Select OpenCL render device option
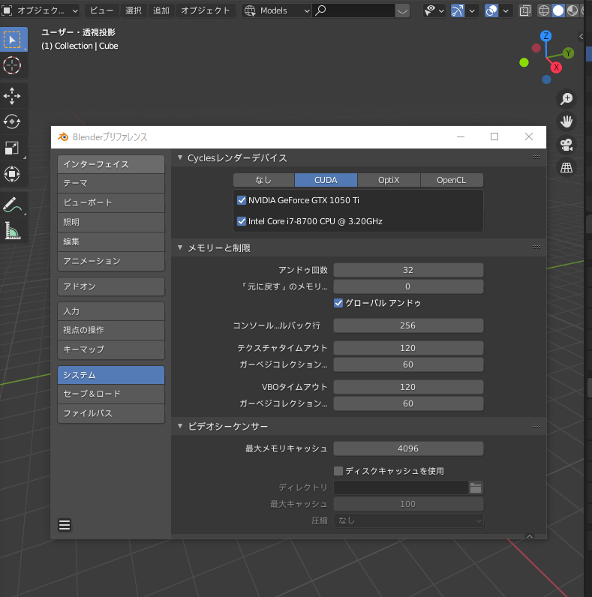This screenshot has height=597, width=592. [452, 180]
